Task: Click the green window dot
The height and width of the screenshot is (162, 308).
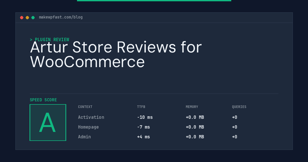Action: click(33, 17)
